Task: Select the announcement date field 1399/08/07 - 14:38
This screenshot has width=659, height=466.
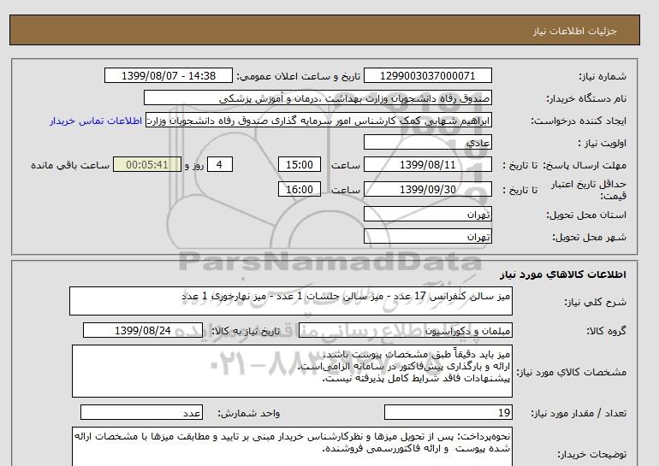Action: 168,75
